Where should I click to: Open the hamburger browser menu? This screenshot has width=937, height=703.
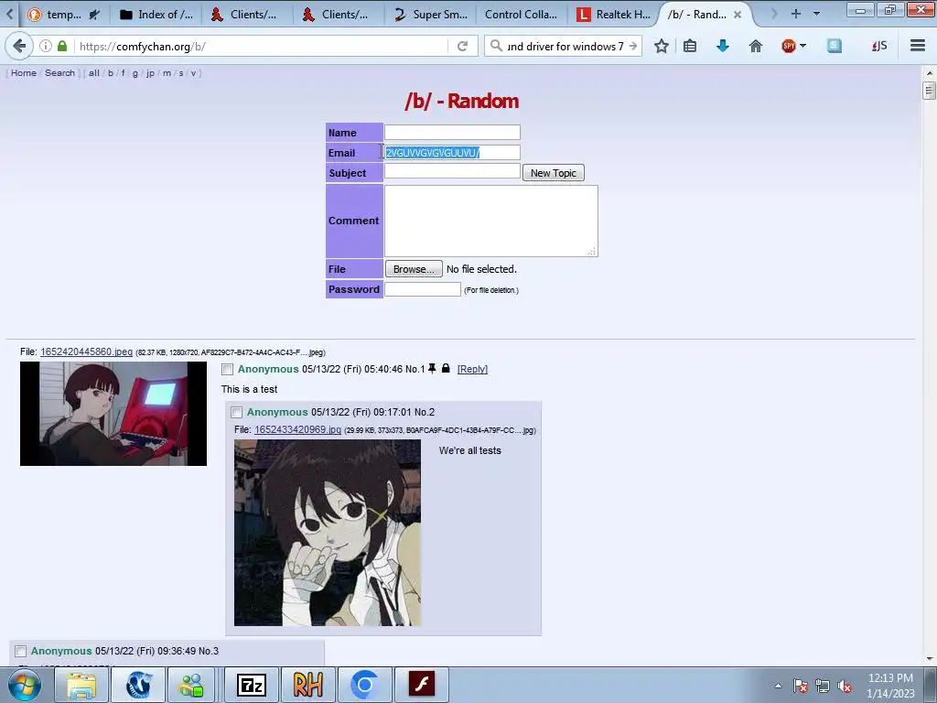tap(918, 46)
